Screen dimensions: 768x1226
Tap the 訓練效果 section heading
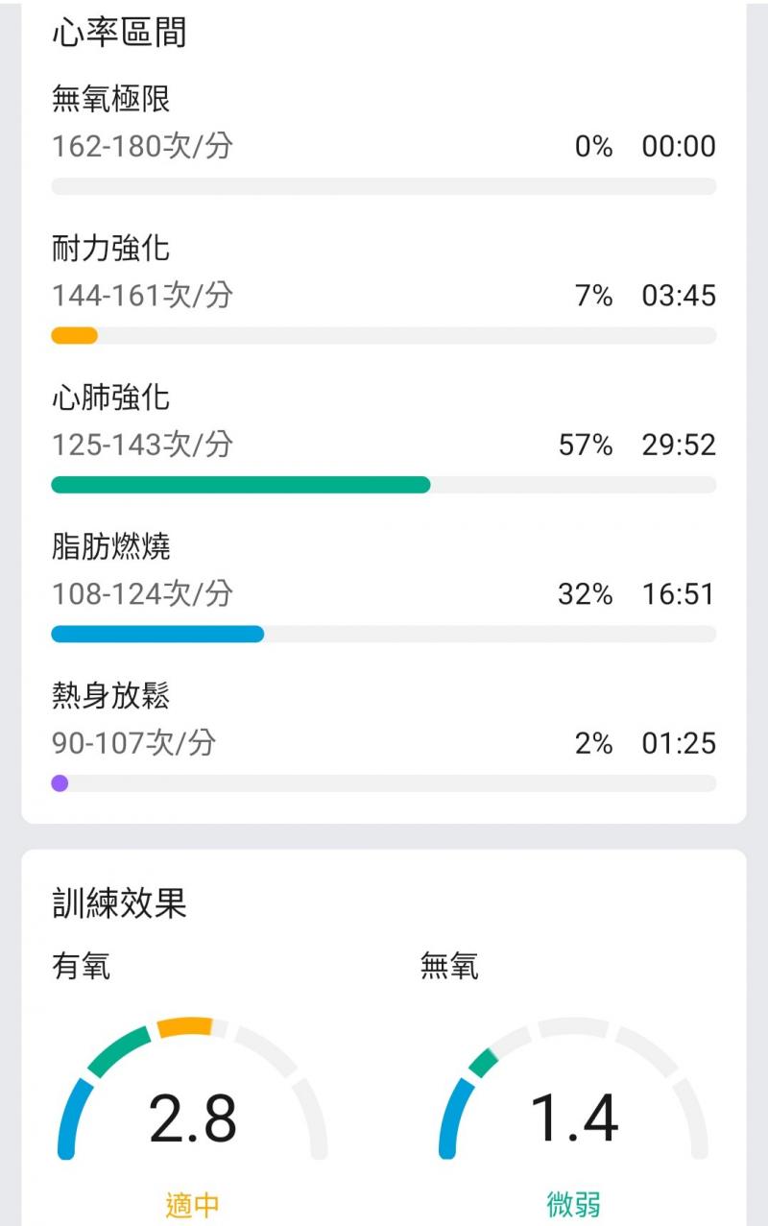119,903
